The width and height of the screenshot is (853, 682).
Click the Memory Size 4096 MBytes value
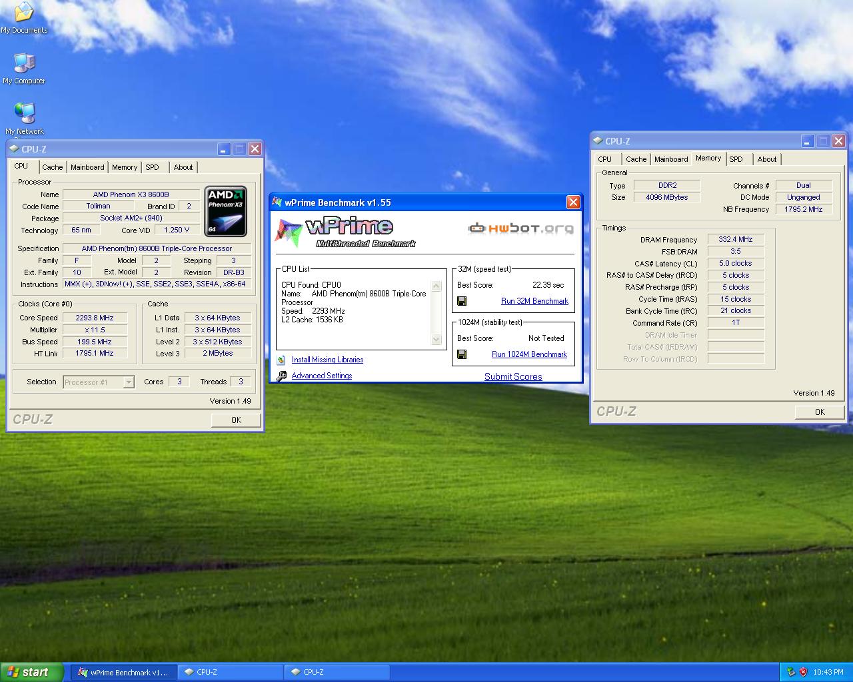(666, 197)
